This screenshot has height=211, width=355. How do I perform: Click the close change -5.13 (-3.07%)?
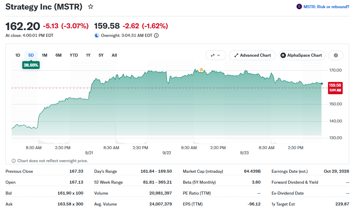coord(66,26)
